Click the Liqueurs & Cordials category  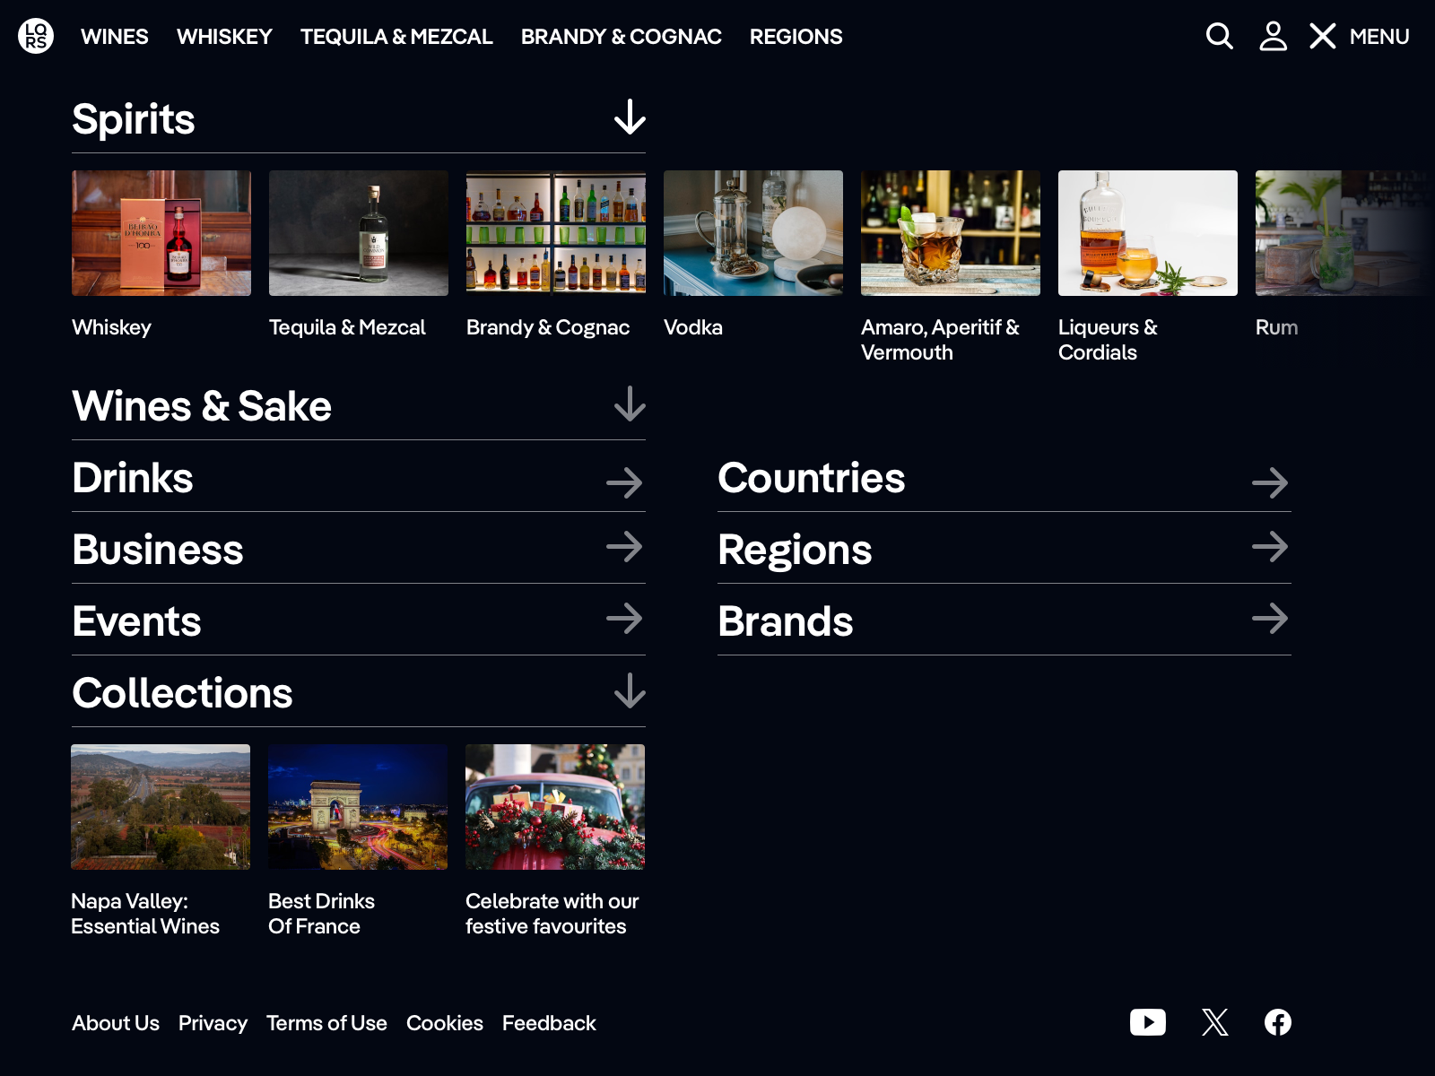(1148, 233)
